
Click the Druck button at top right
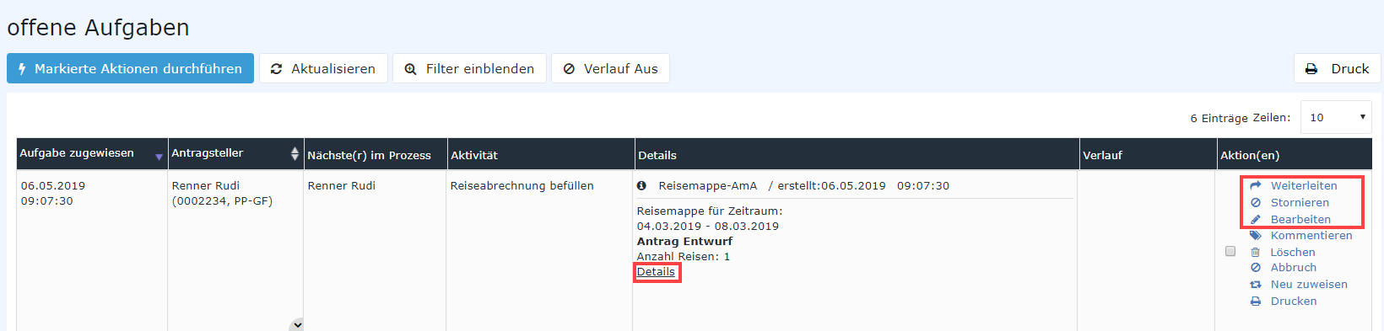pyautogui.click(x=1337, y=68)
